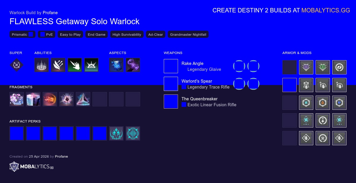Click the prism pyramid fragment icon
356x183 pixels.
[83, 99]
